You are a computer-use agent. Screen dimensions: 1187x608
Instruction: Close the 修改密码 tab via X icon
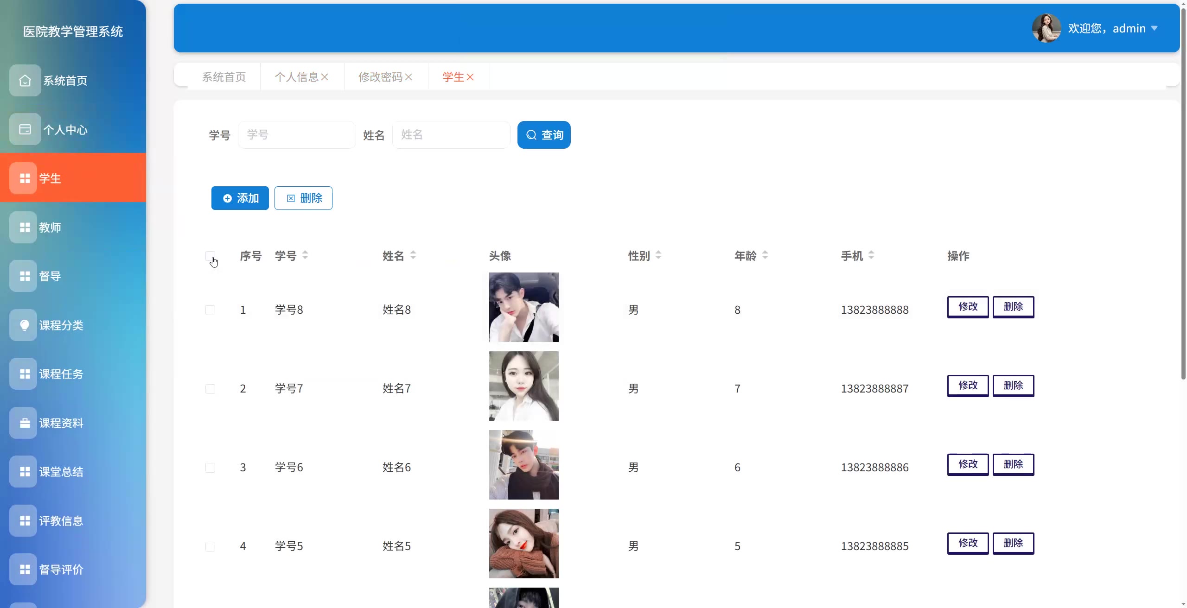point(408,77)
